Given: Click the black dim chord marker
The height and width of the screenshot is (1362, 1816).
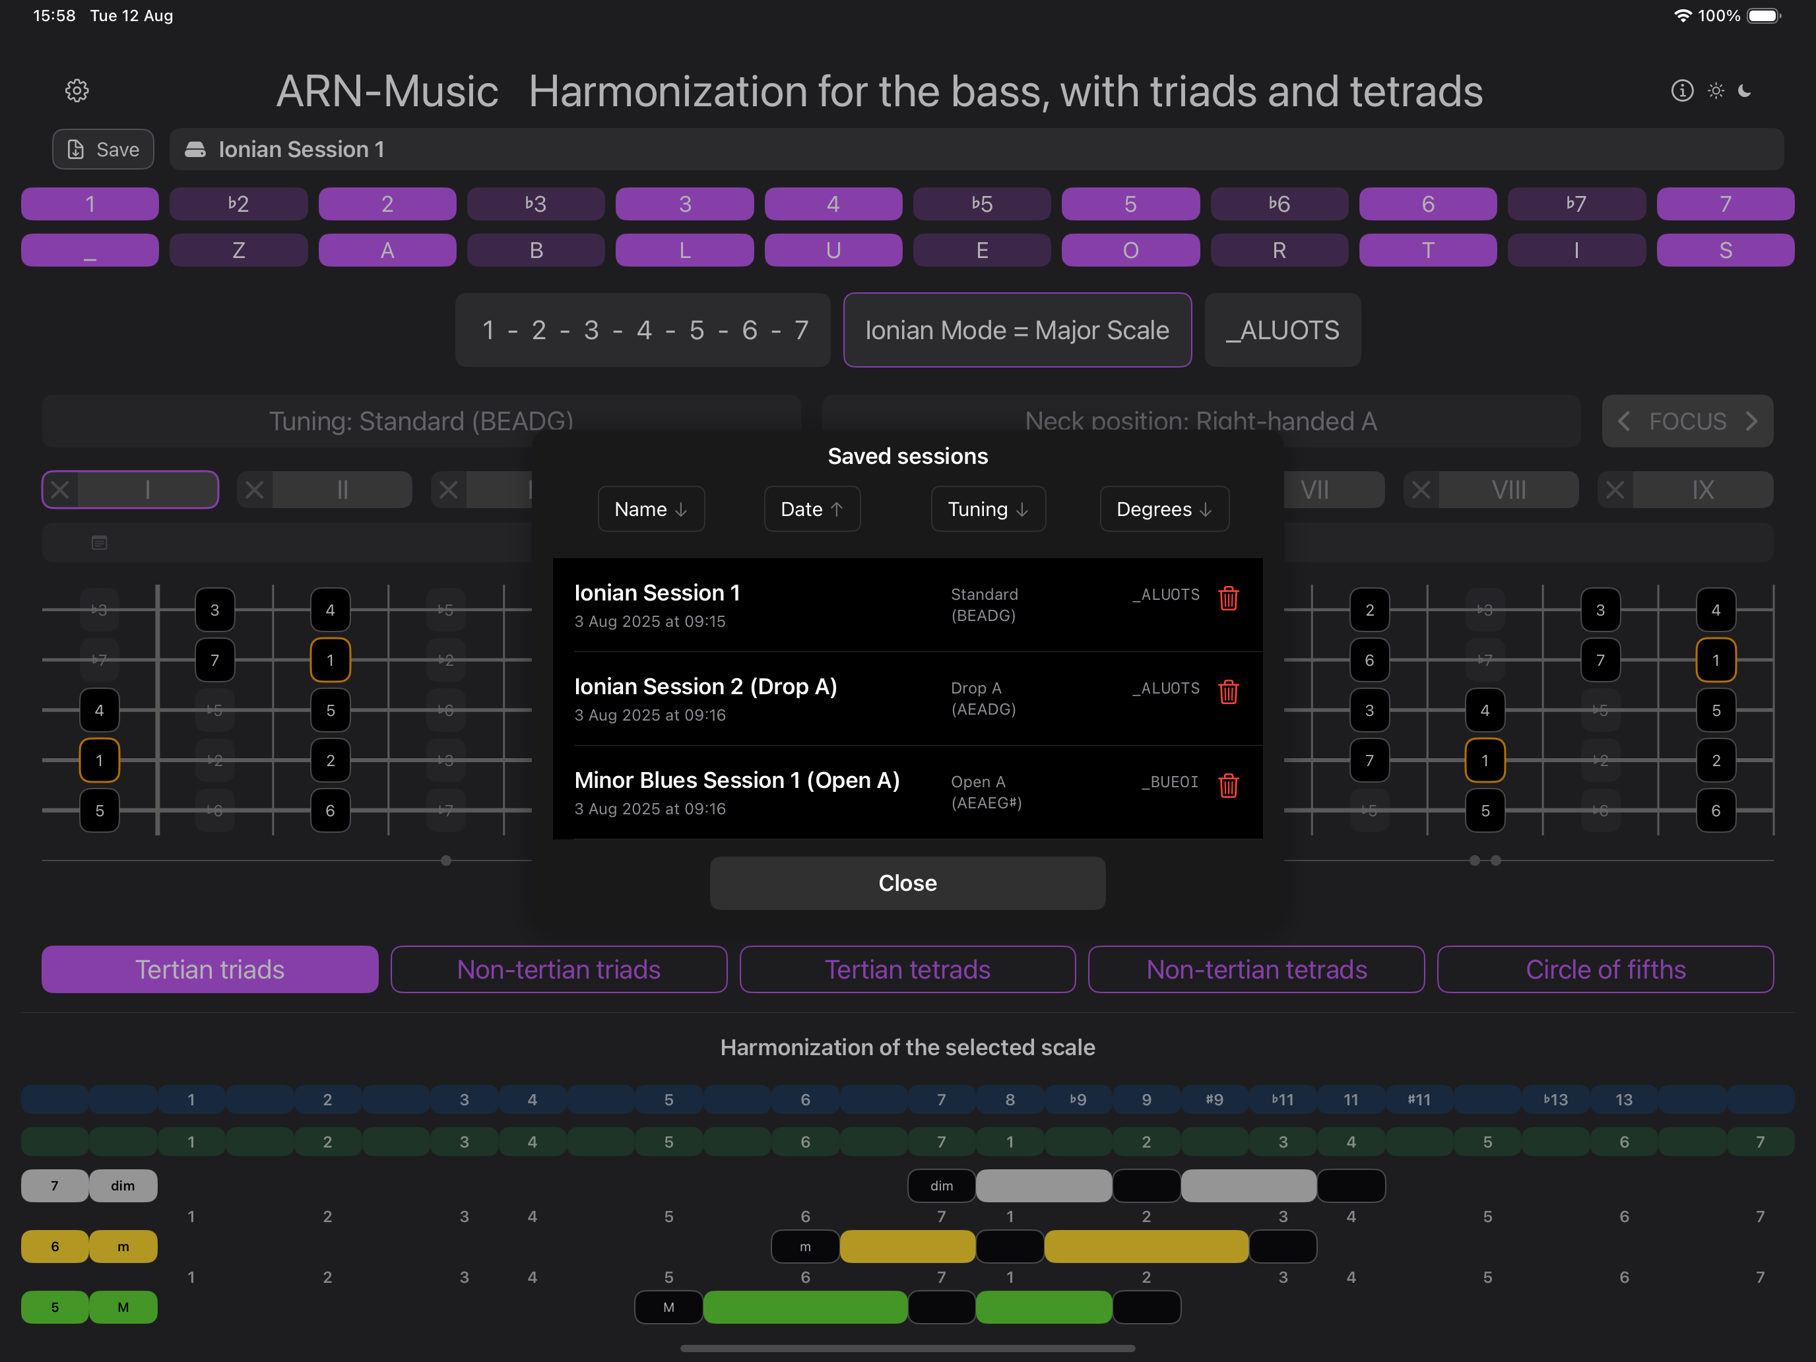Looking at the screenshot, I should (942, 1186).
